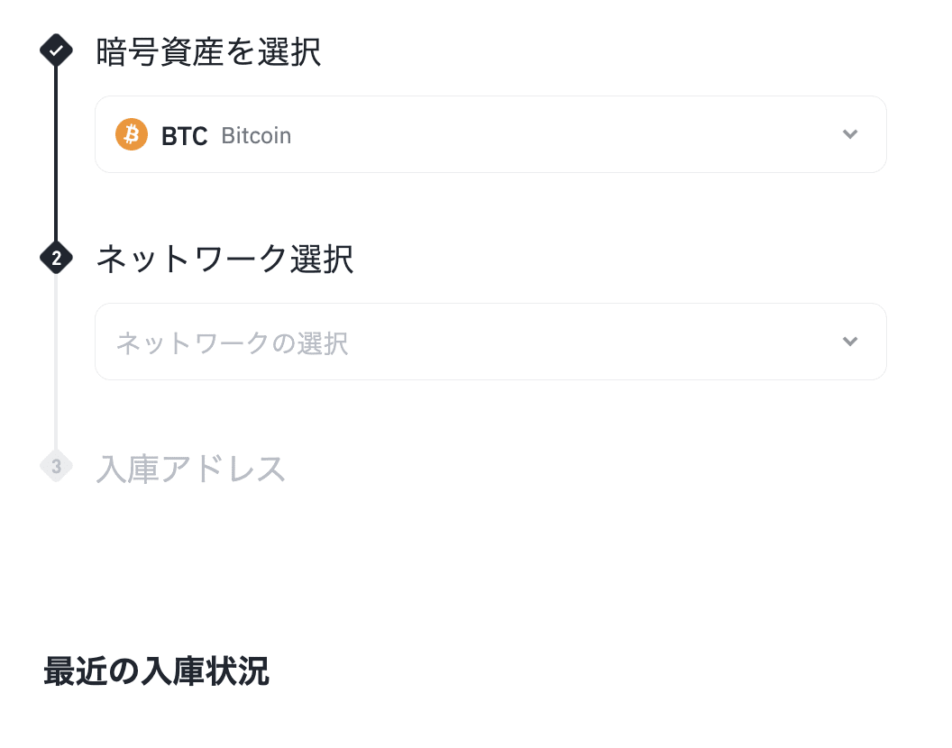Screen dimensions: 952x748
Task: Click the step 1 checkmark diamond icon
Action: pyautogui.click(x=56, y=51)
